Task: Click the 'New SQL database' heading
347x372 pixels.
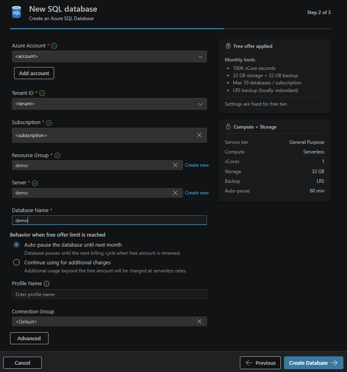Action: [63, 9]
